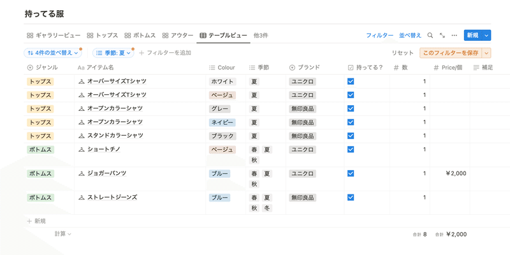Switch to the ギャラリービュー tab

click(54, 36)
